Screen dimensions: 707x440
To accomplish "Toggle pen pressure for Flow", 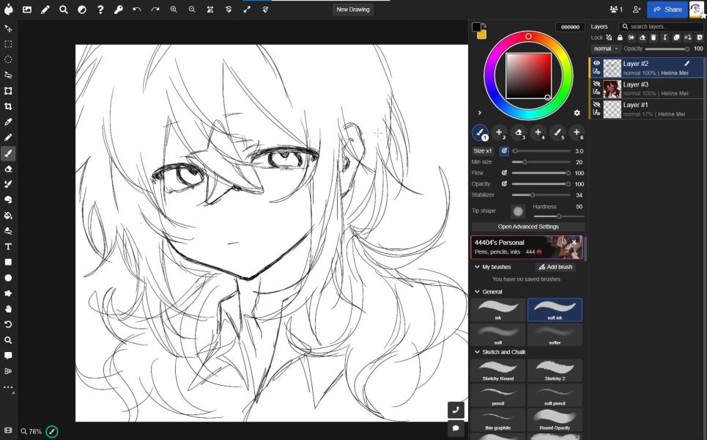I will pos(504,173).
